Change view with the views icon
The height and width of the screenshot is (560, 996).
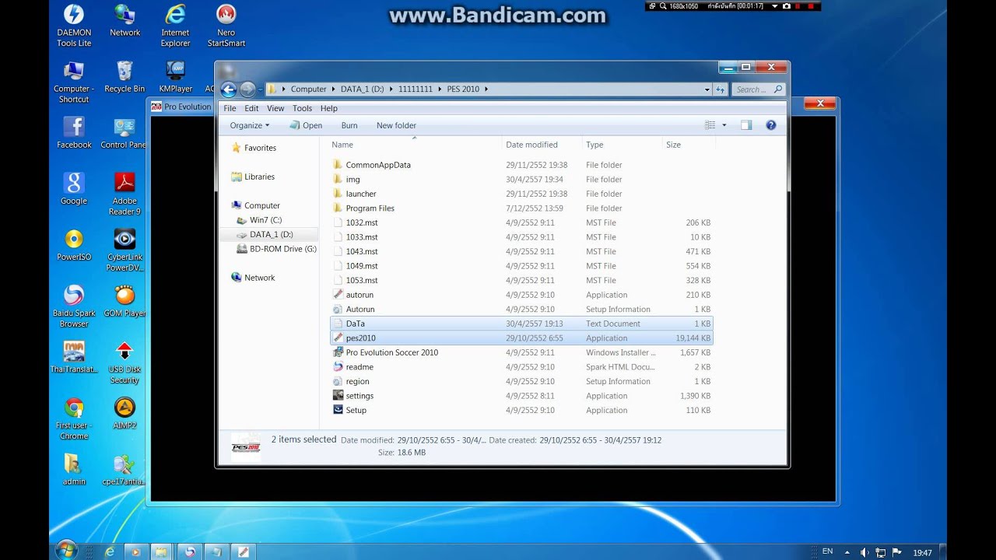[710, 125]
